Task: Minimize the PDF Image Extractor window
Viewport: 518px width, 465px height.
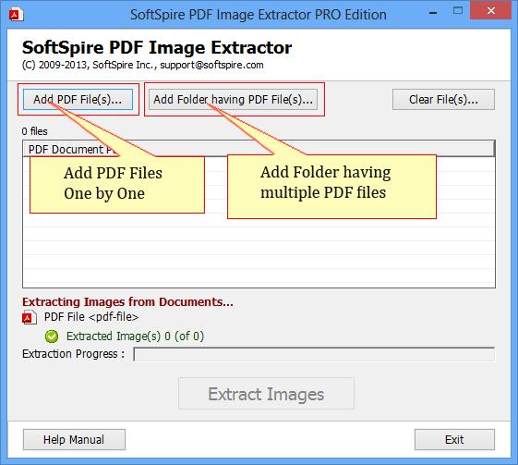Action: coord(433,13)
